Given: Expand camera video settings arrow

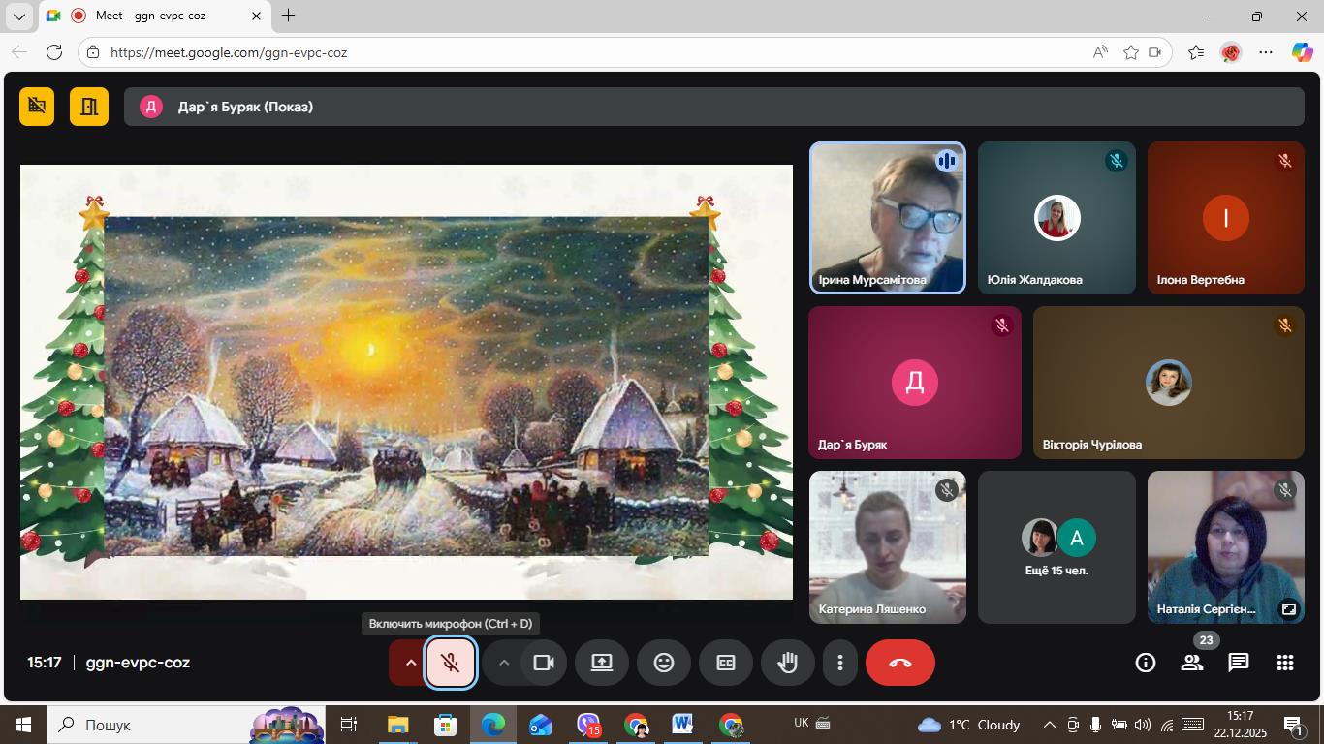Looking at the screenshot, I should pyautogui.click(x=504, y=663).
